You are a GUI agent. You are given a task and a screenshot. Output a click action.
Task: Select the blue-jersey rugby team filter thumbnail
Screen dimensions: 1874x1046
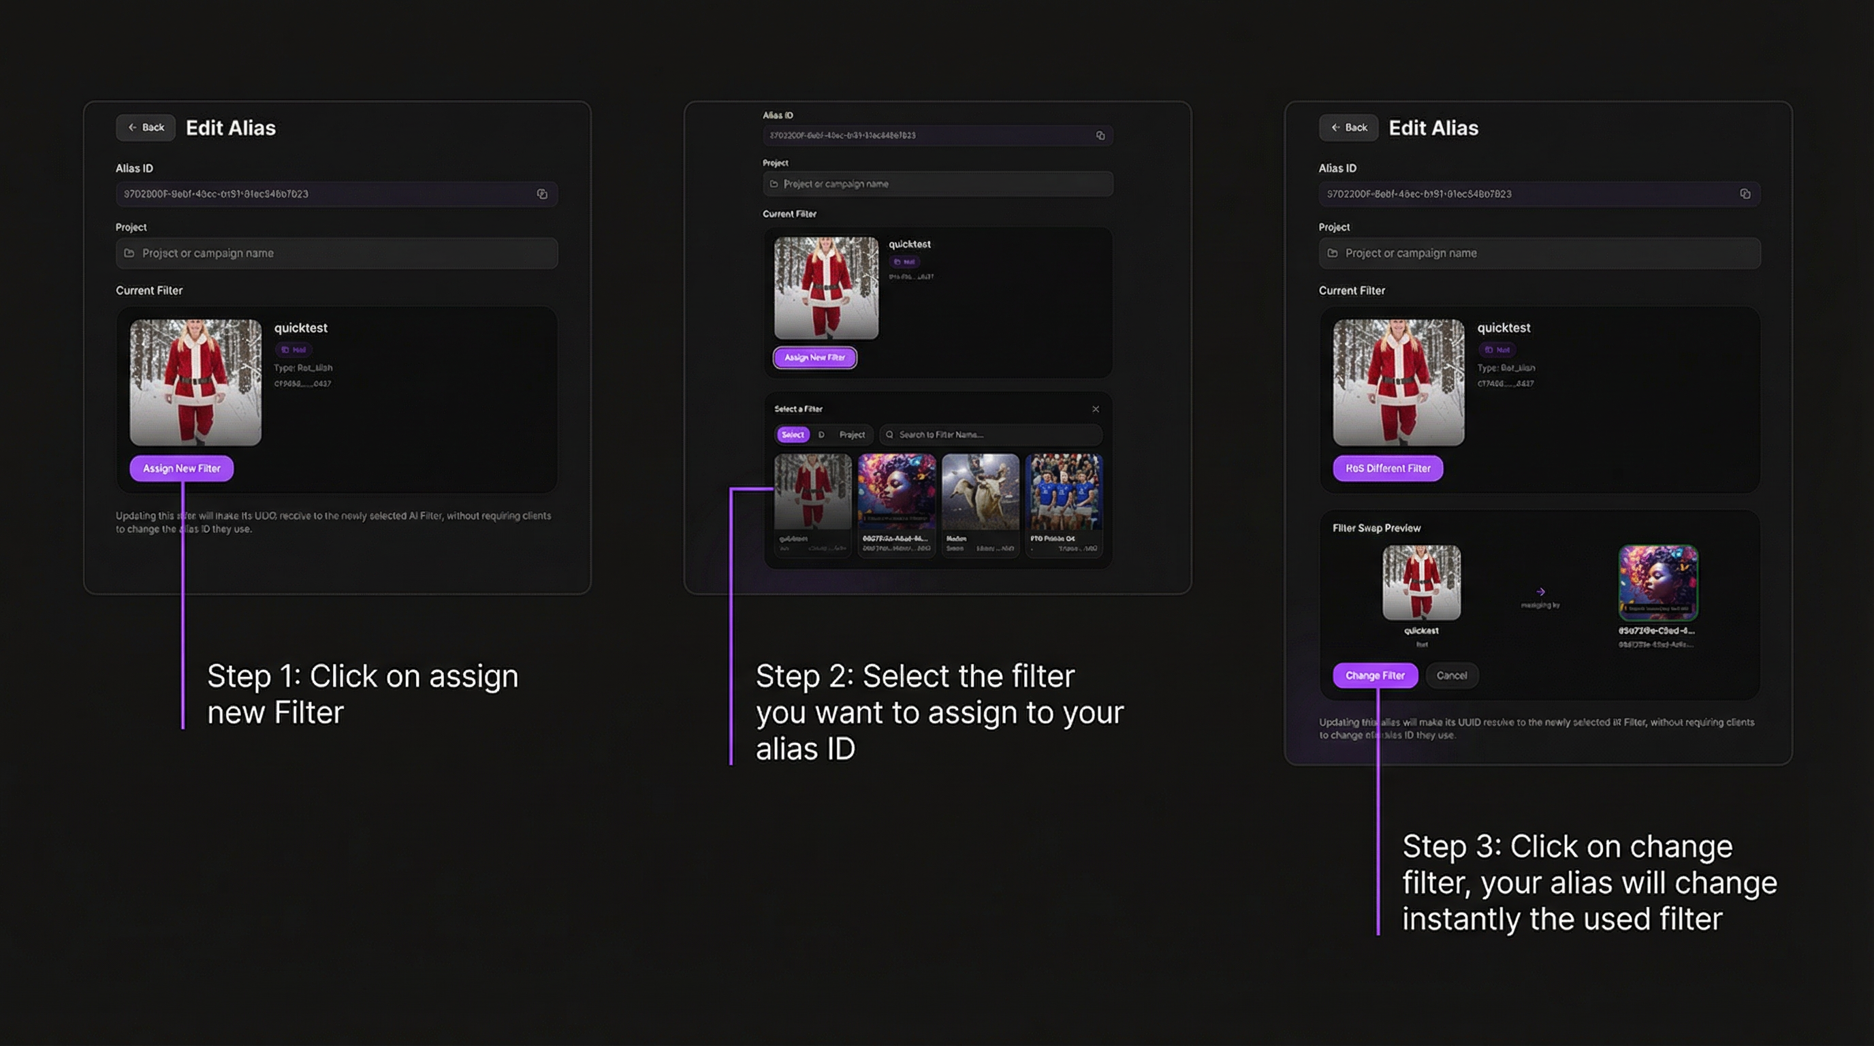coord(1064,492)
